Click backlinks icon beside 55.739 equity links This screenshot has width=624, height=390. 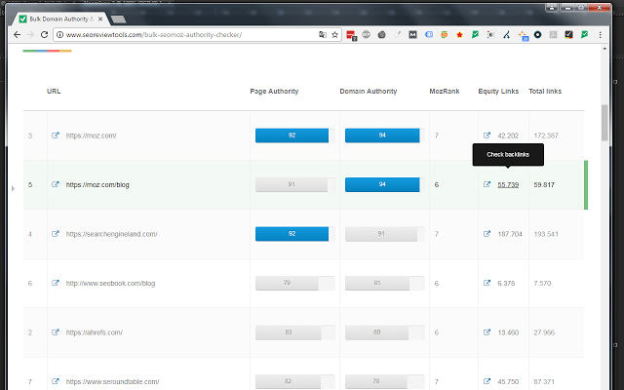pyautogui.click(x=487, y=184)
